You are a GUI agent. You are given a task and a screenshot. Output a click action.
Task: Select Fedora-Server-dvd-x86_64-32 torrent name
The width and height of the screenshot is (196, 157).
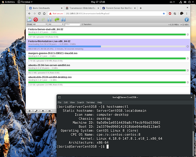click(46, 29)
